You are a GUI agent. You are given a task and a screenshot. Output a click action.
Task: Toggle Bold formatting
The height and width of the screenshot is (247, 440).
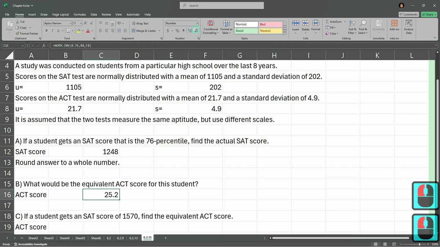click(x=46, y=31)
